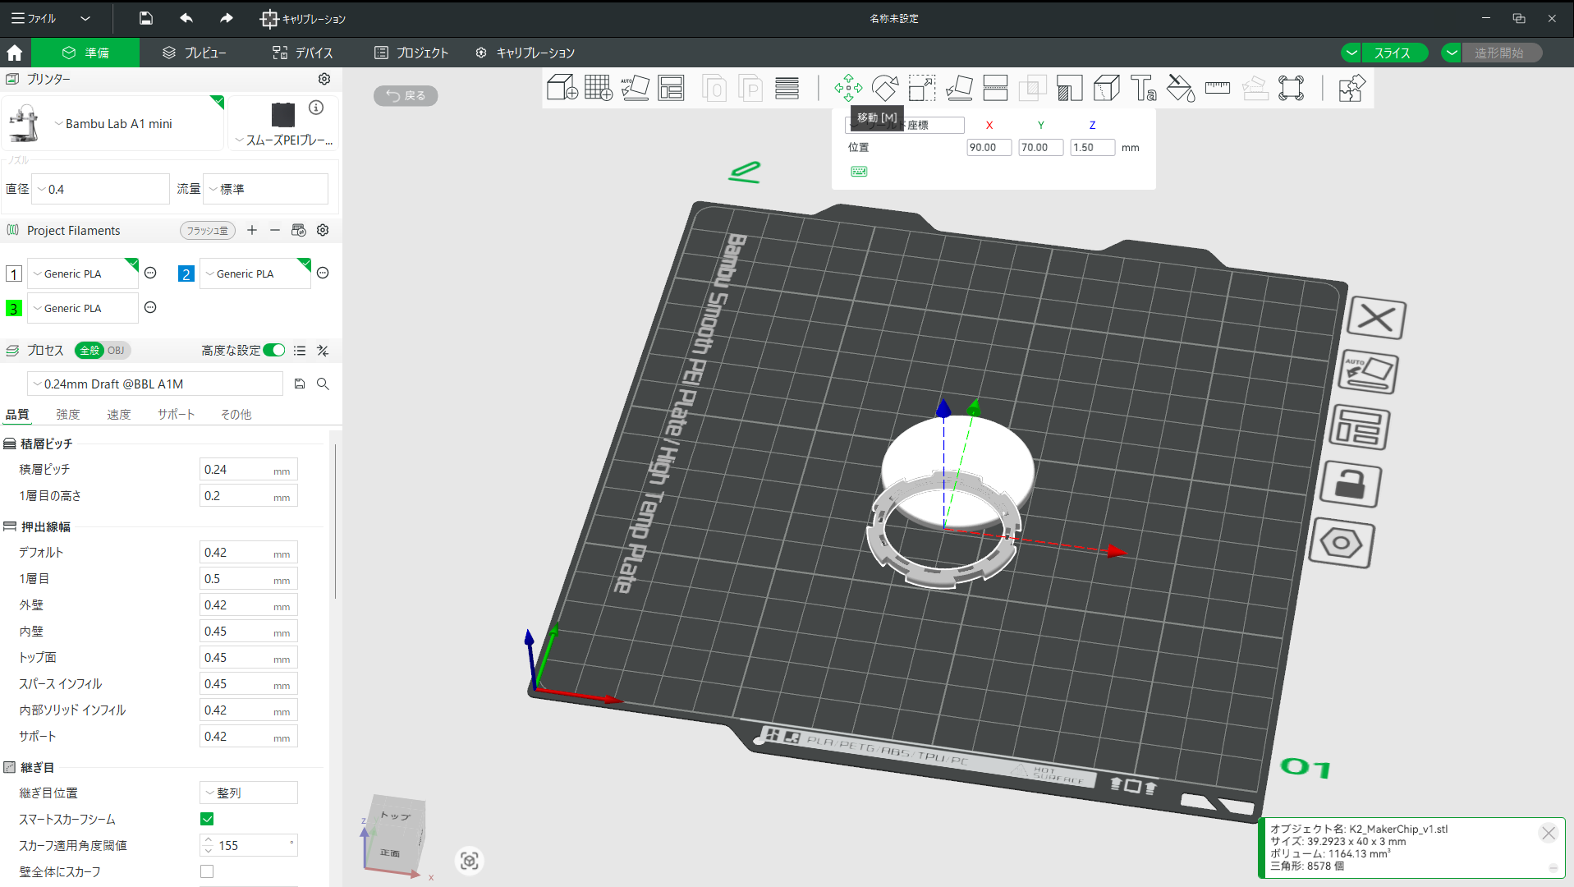Click the 造形開始 button
The width and height of the screenshot is (1574, 887).
[x=1500, y=53]
